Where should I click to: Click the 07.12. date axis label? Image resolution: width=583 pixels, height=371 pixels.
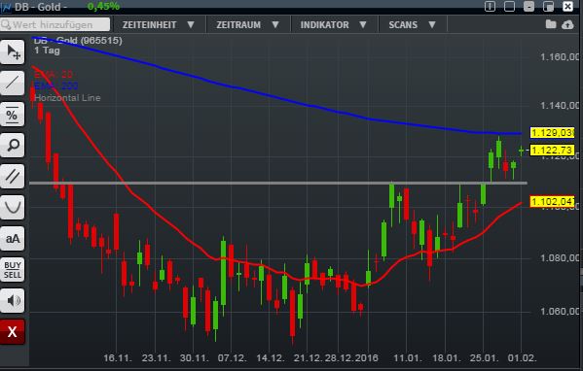[232, 358]
